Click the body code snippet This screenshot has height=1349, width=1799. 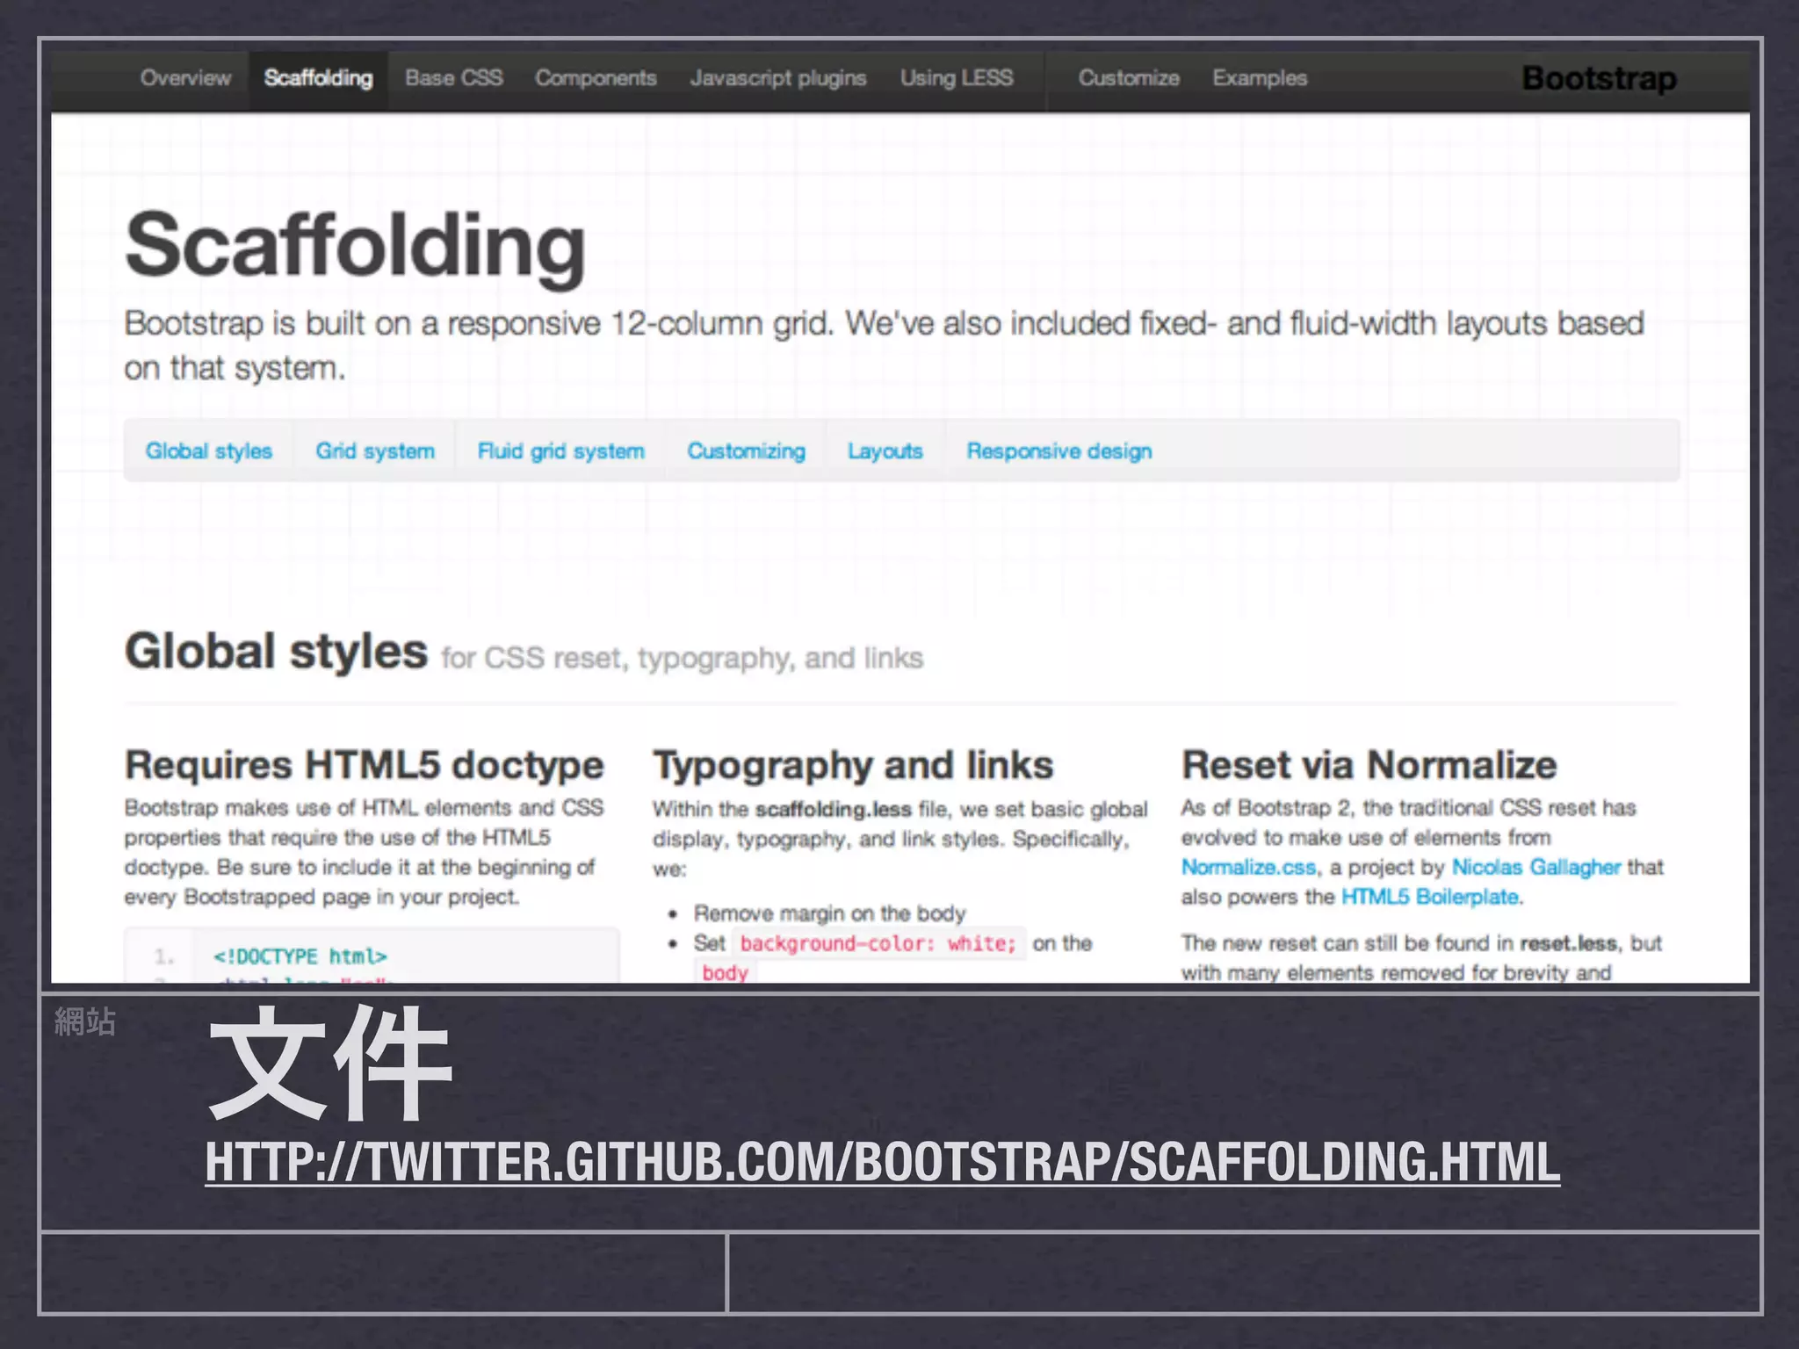pos(725,972)
